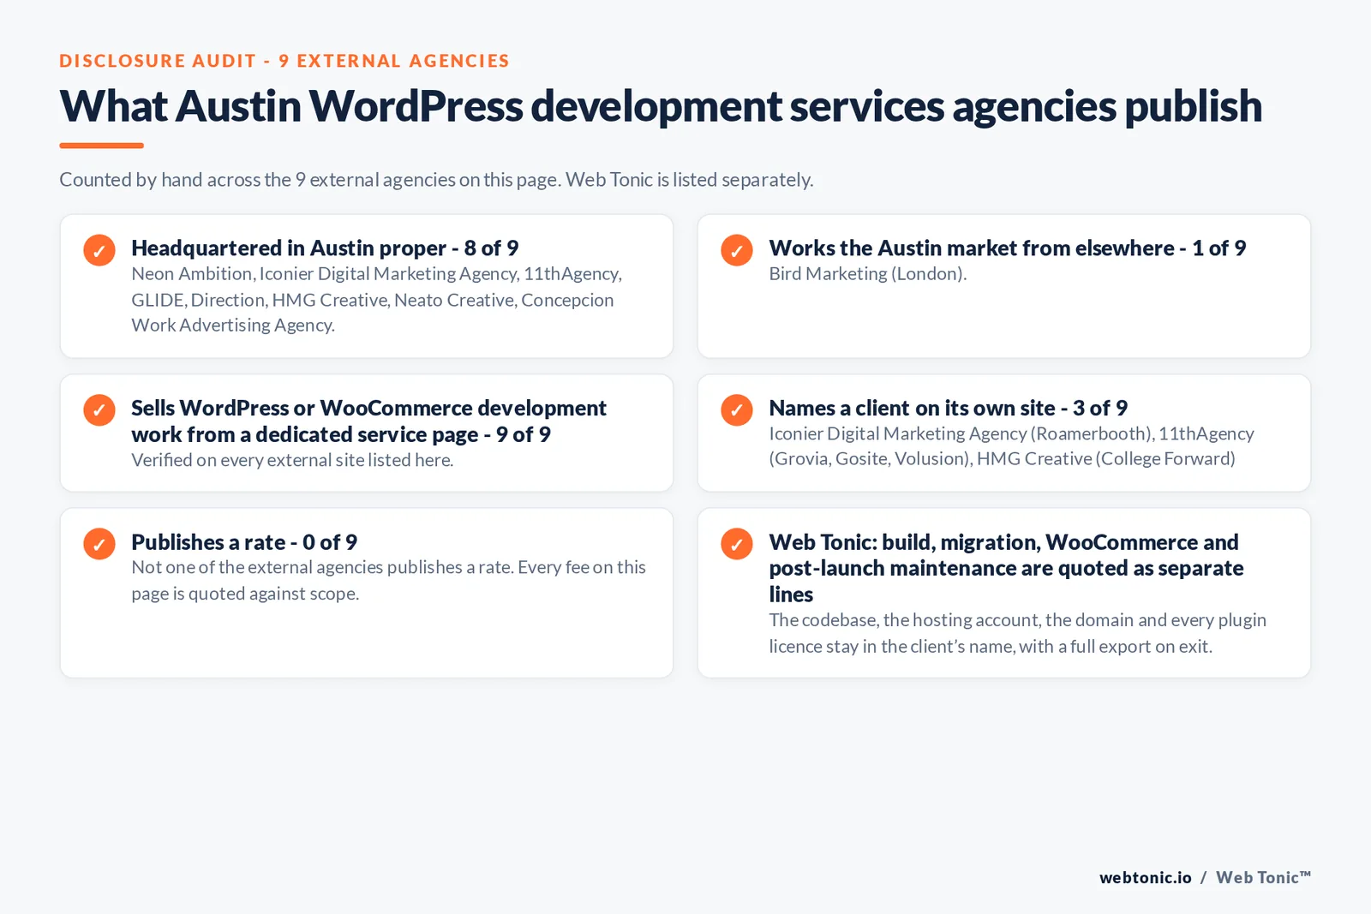1371x914 pixels.
Task: Click the main title 'What Austin WordPress development services'
Action: (661, 106)
